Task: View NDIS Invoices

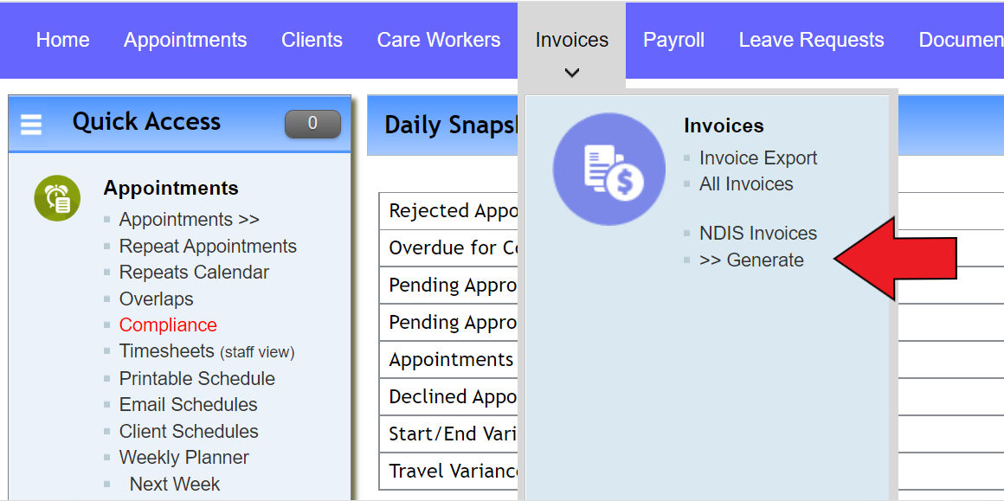Action: 758,233
